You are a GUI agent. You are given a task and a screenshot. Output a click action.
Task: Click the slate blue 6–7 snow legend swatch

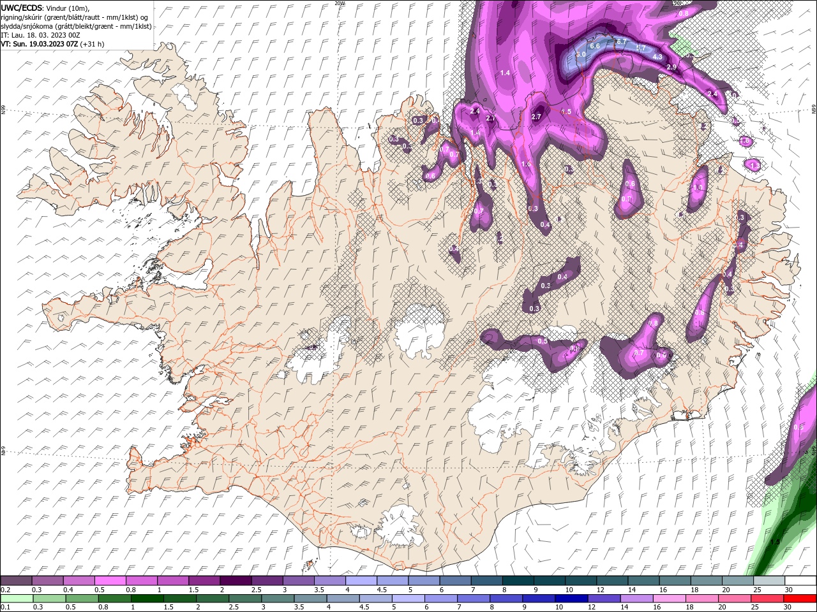(455, 581)
